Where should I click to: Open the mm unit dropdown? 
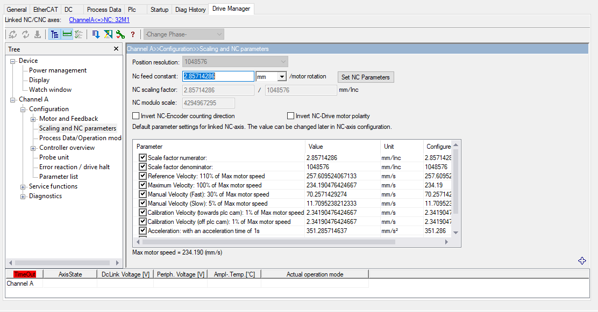[x=281, y=77]
